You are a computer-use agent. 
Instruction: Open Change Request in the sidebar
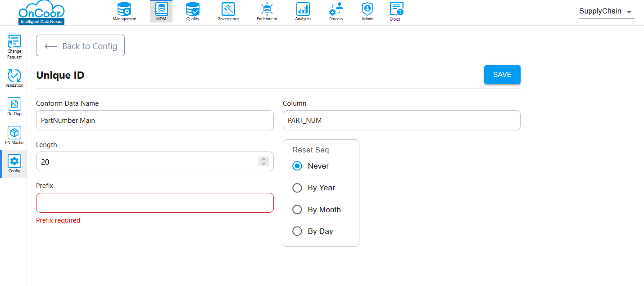coord(14,47)
